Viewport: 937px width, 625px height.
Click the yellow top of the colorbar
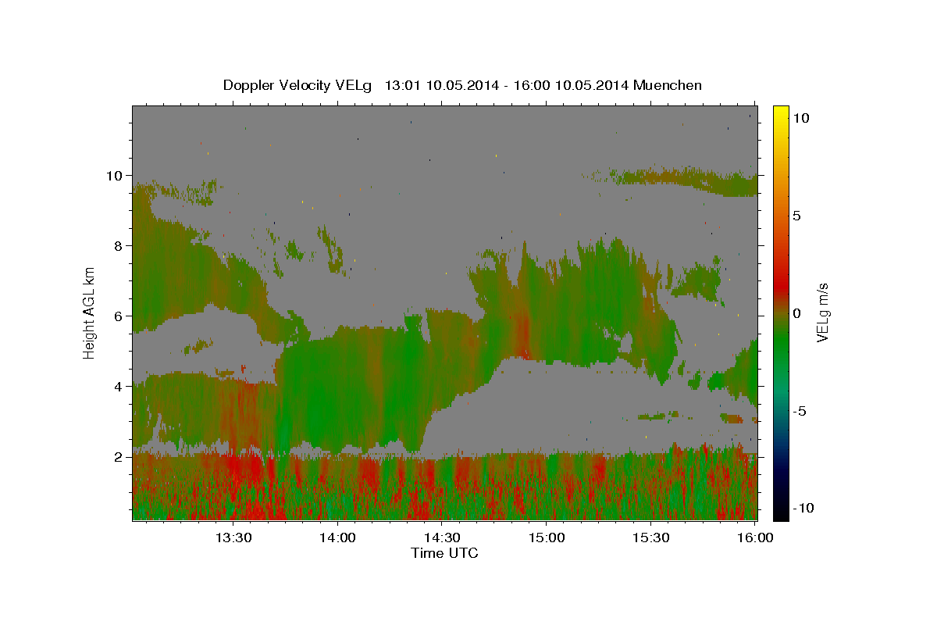click(x=781, y=111)
